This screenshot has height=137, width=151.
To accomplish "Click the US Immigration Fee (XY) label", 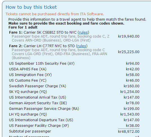I will (30, 75).
